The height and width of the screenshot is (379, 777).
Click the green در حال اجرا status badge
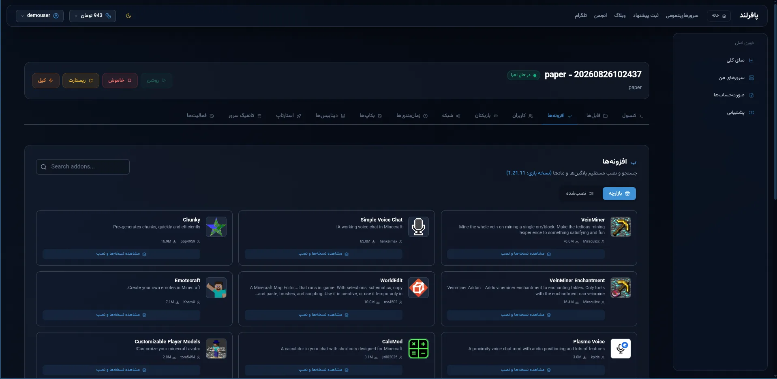tap(523, 75)
